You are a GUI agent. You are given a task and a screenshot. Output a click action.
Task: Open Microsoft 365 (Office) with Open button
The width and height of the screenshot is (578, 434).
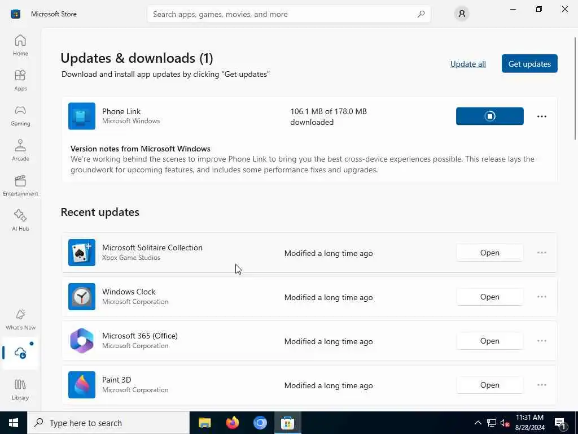pos(489,341)
